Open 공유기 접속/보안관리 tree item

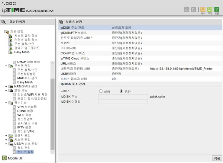click(32, 99)
